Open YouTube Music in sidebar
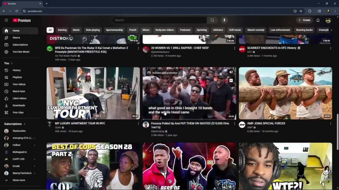This screenshot has width=339, height=190. 20,52
